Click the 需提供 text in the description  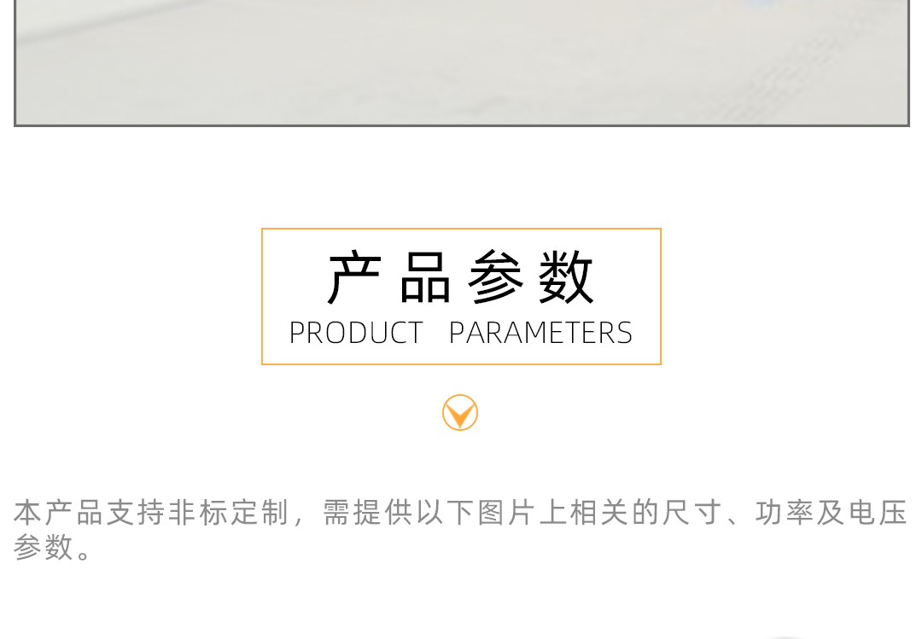tap(368, 513)
